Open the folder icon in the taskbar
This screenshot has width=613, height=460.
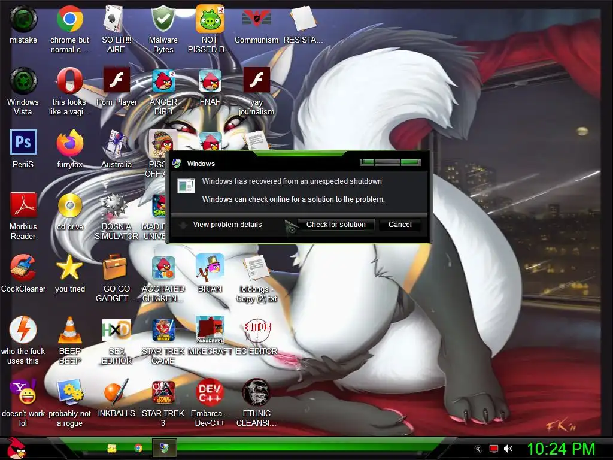coord(112,448)
